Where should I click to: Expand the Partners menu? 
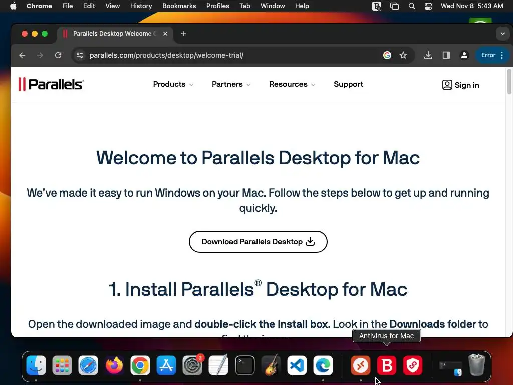pyautogui.click(x=231, y=84)
